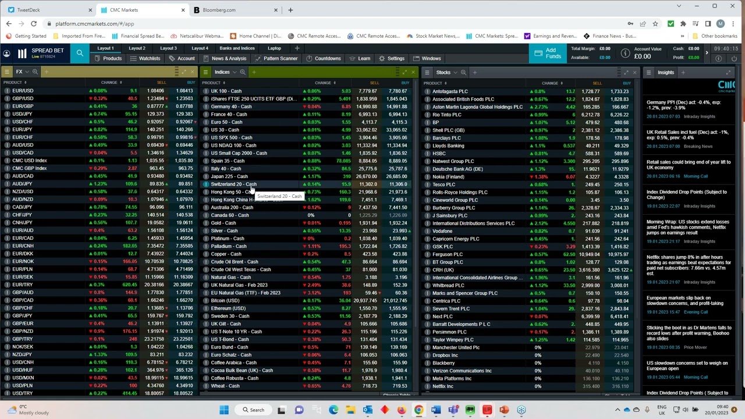Open the Products menu
745x419 pixels.
(x=108, y=58)
